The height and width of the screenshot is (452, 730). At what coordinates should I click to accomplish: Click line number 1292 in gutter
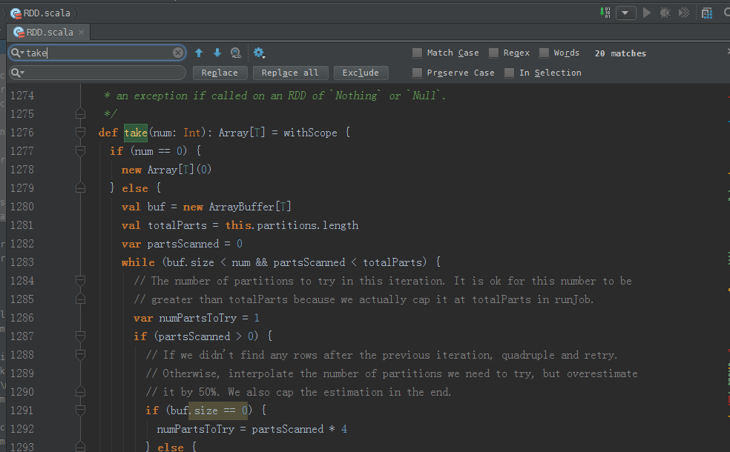22,429
